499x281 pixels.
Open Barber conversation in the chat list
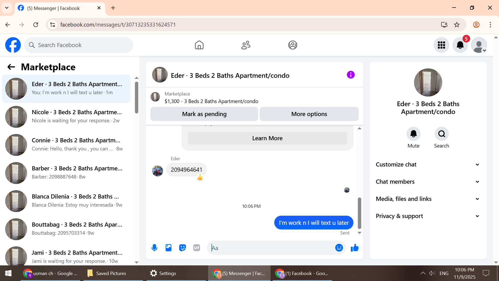[x=66, y=173]
